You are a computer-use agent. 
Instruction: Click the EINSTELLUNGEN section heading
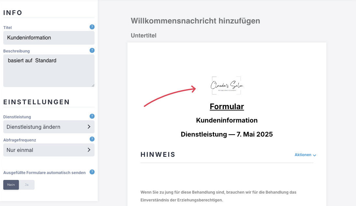[x=36, y=102]
